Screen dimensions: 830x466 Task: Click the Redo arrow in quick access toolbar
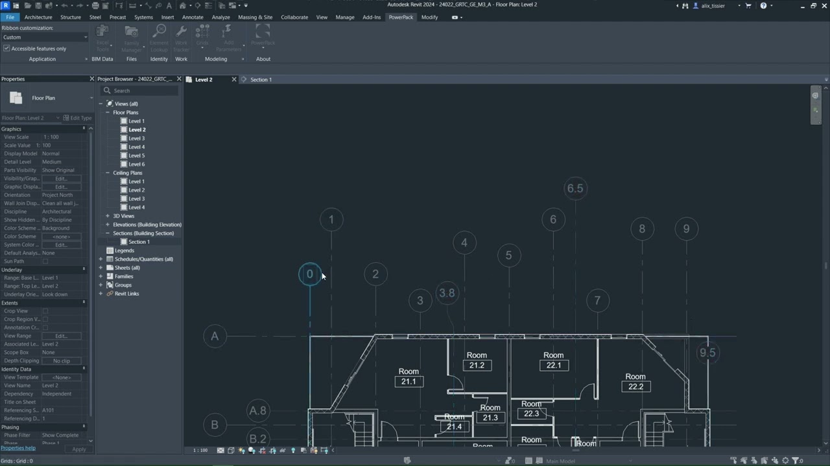(x=80, y=5)
